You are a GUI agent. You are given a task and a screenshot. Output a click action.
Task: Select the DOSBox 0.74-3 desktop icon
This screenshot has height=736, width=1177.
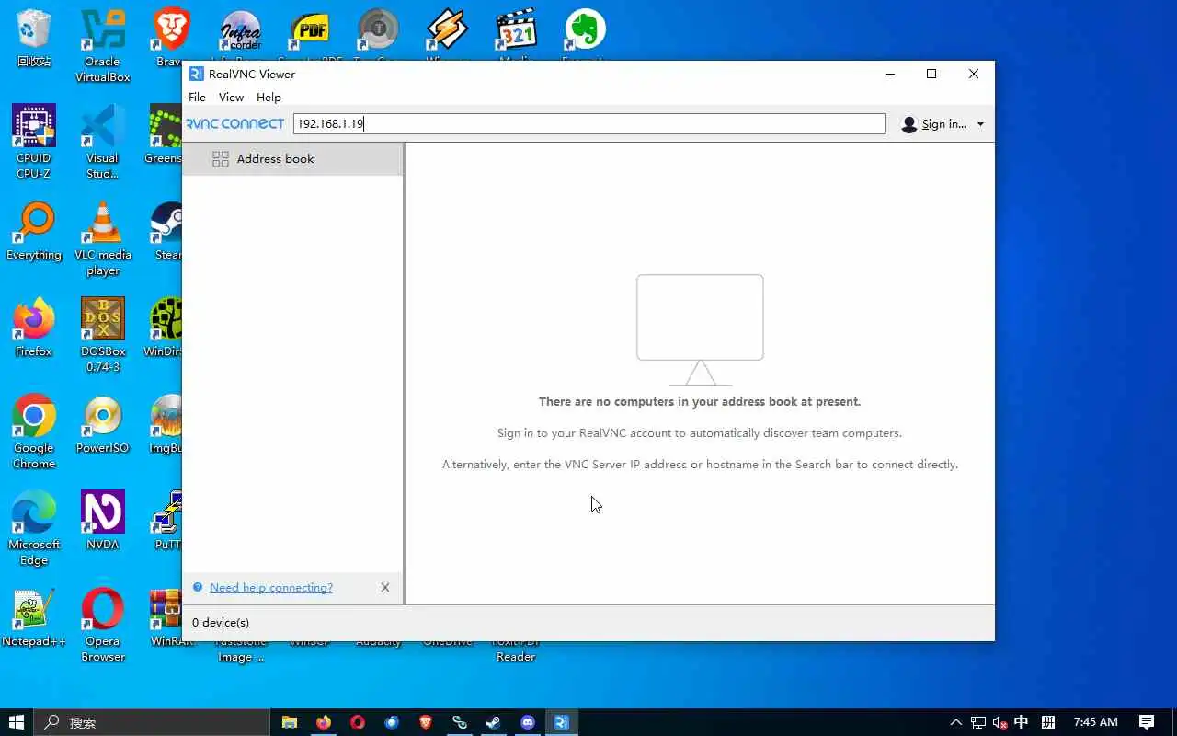coord(103,335)
